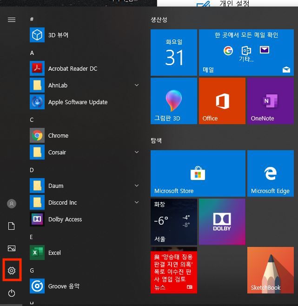This screenshot has height=306, width=298.
Task: Open the user account icon
Action: [12, 204]
